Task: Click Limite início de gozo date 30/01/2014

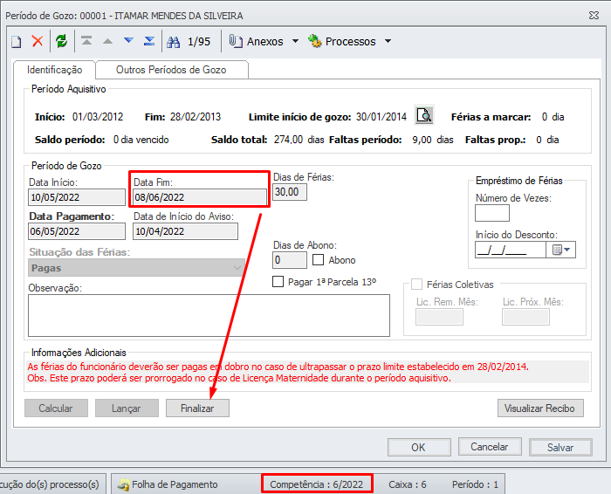Action: click(381, 117)
